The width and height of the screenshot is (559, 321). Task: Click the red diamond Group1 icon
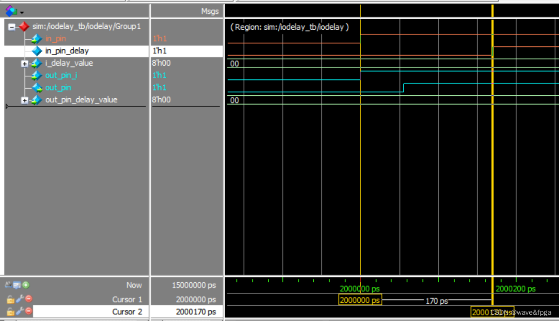click(x=24, y=26)
